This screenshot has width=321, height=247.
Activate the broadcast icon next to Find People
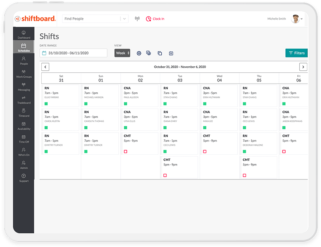(x=136, y=18)
